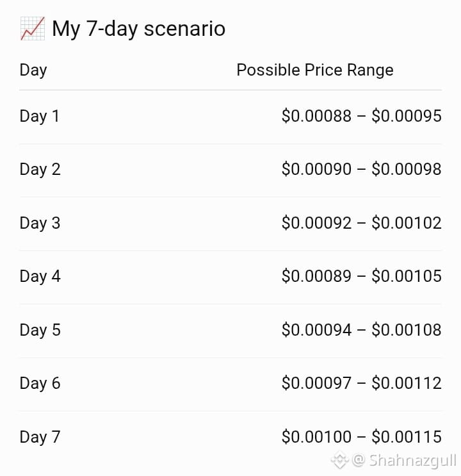Click the "Day" column header
The height and width of the screenshot is (476, 461).
point(33,70)
